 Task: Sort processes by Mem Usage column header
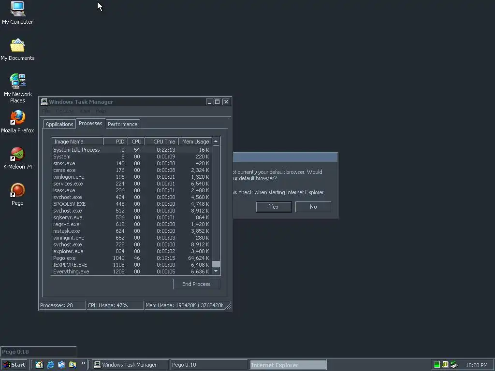coord(195,142)
